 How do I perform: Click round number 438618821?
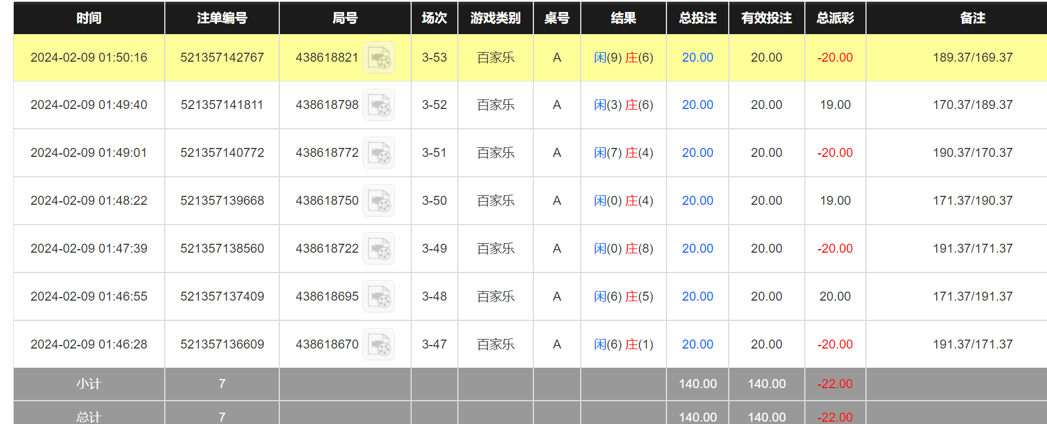pos(327,57)
